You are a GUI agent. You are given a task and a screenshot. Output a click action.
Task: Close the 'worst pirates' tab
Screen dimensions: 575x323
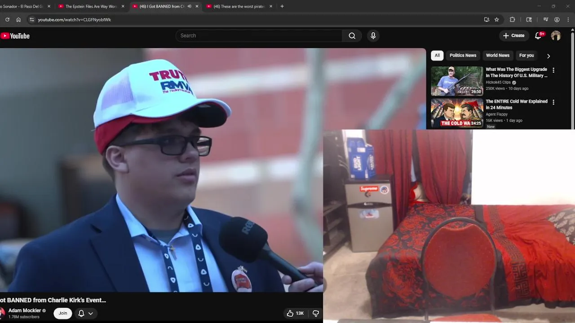pos(271,7)
